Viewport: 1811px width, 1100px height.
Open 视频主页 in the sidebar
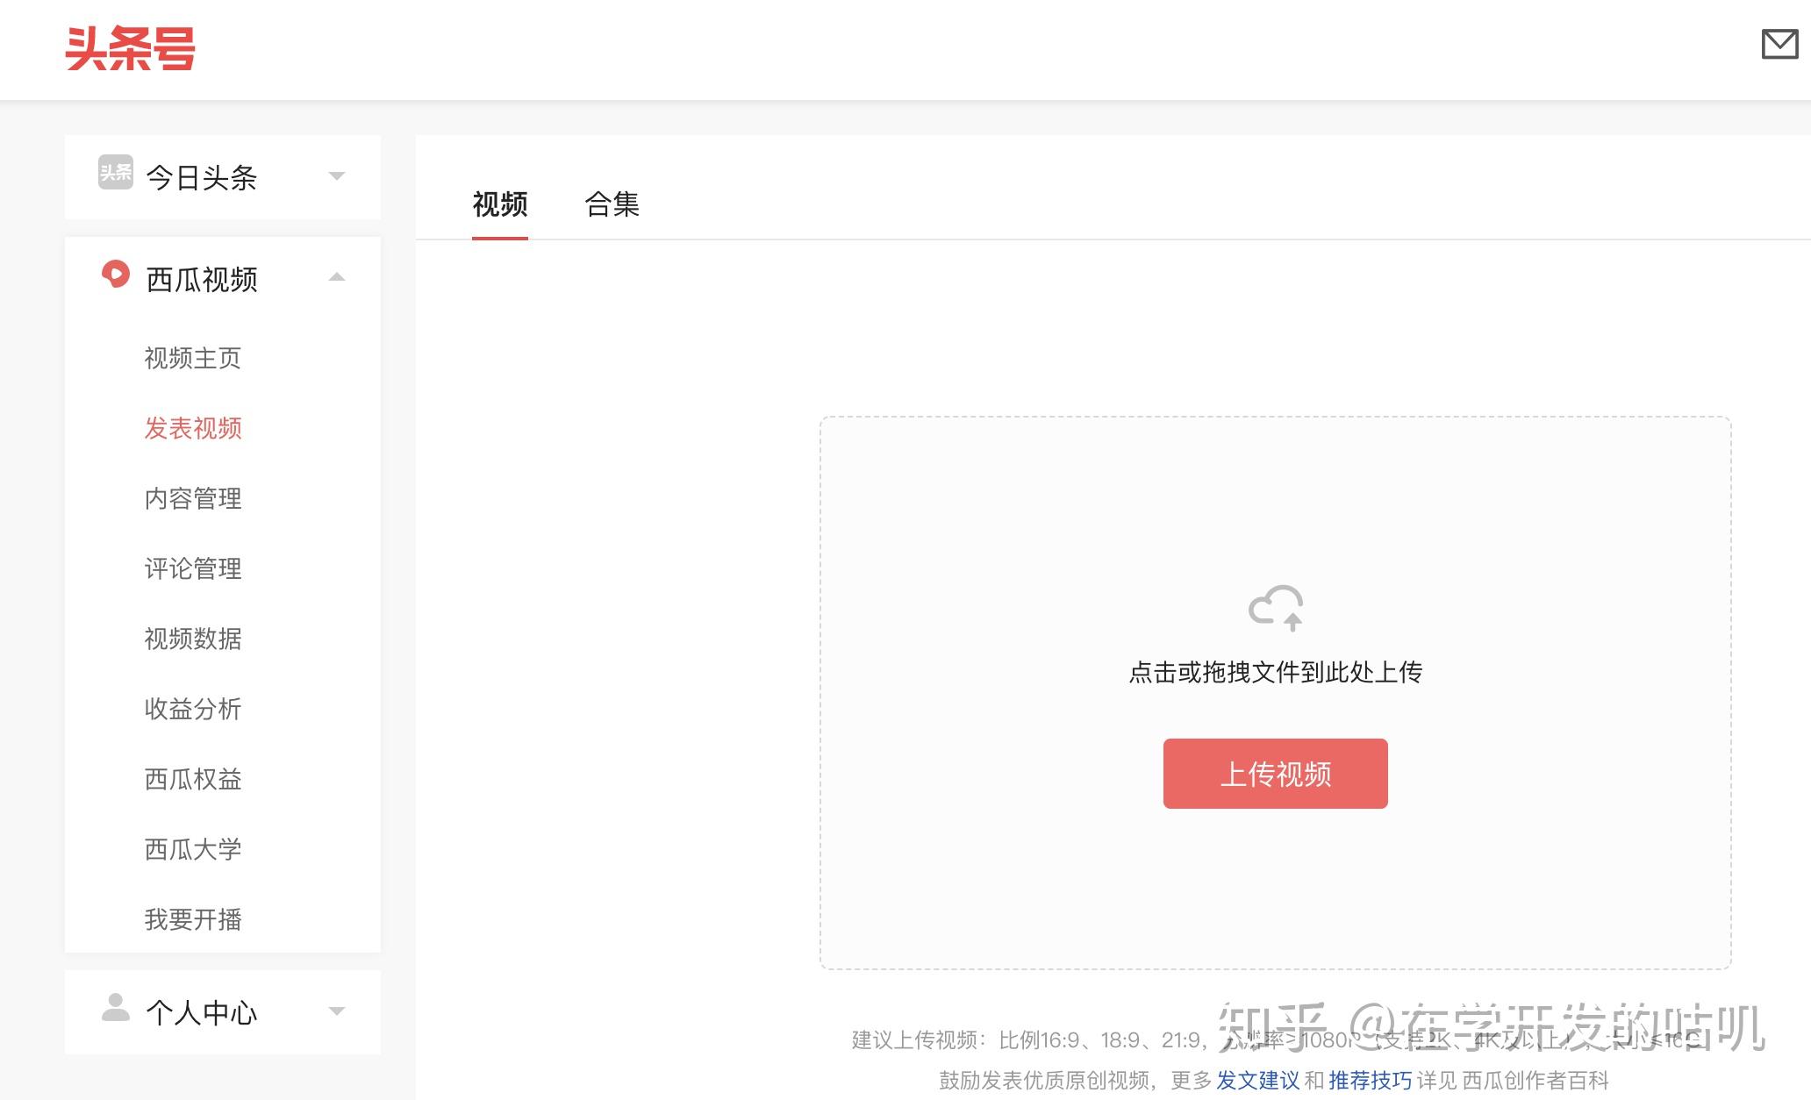[x=193, y=358]
